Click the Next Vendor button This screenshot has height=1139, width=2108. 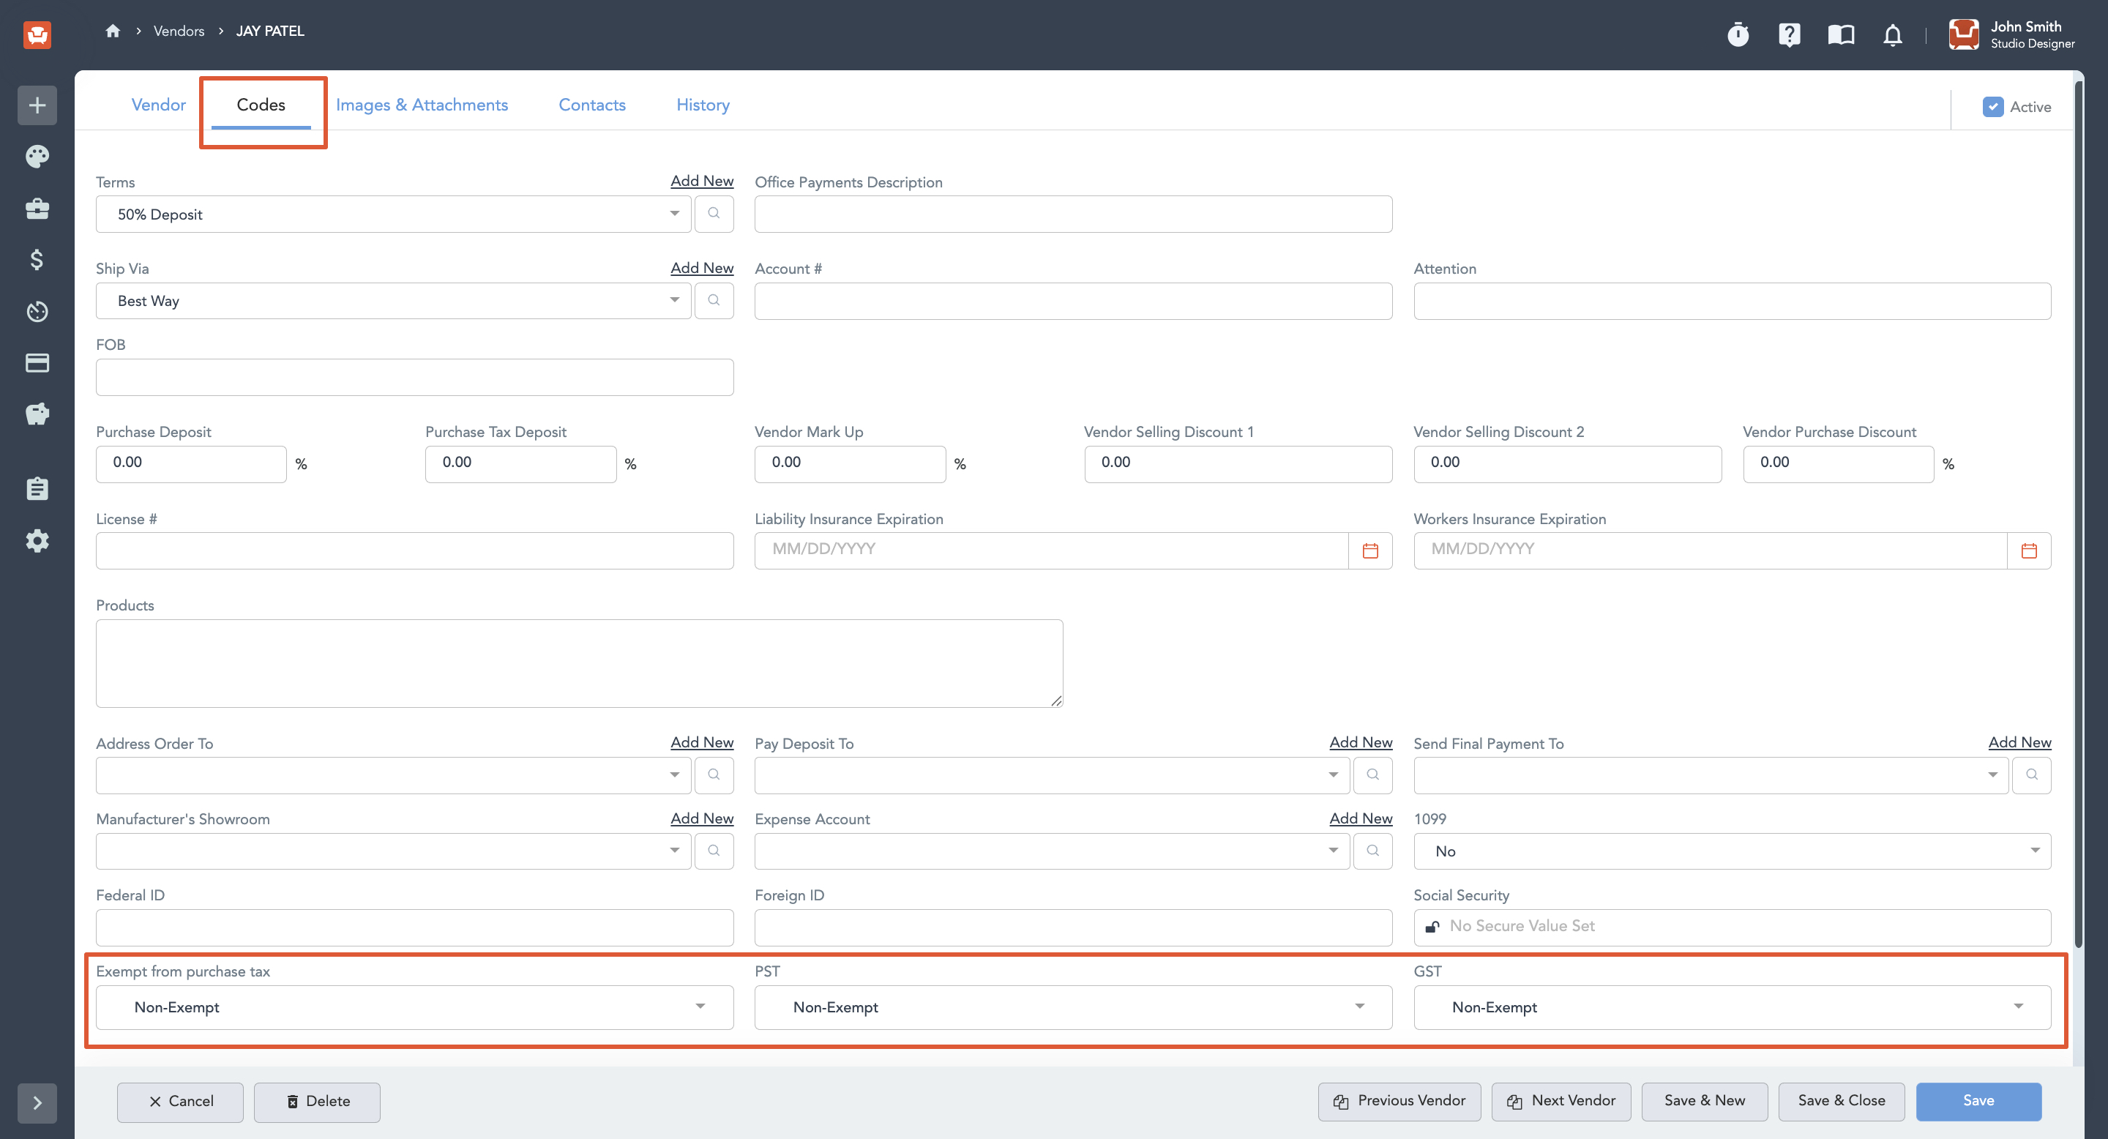(x=1561, y=1100)
